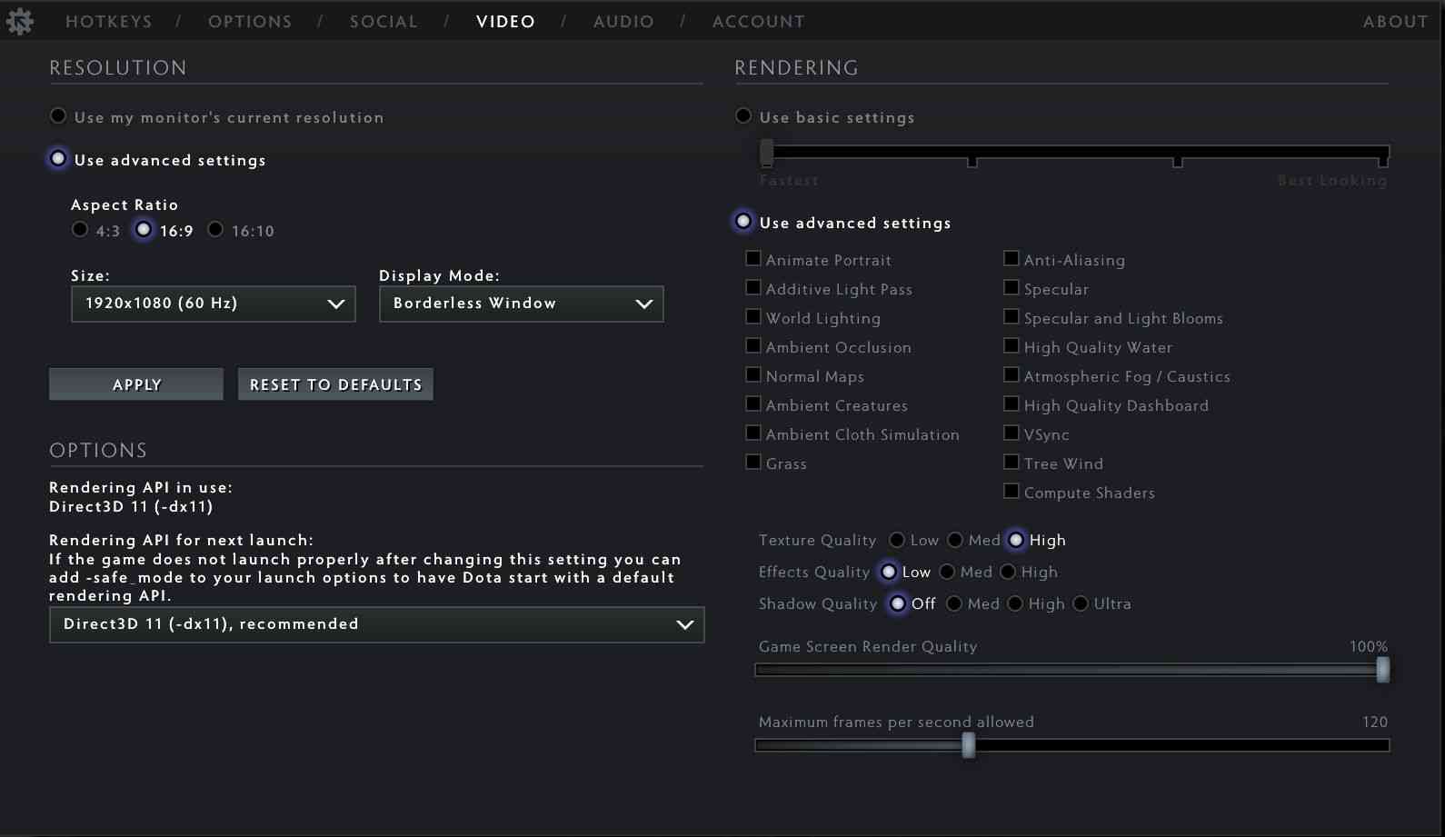This screenshot has width=1445, height=837.
Task: Enable the Animate Portrait checkbox
Action: tap(753, 259)
